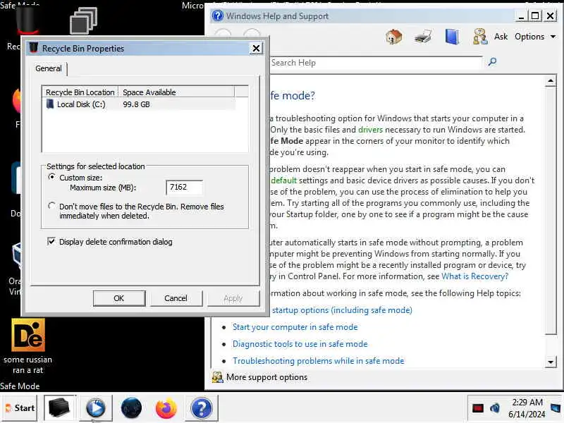Open Windows Media Player from taskbar
Viewport: 564px width, 423px height.
[96, 408]
